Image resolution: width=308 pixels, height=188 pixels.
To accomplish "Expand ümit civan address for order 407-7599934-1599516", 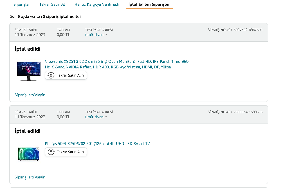I will 96,117.
